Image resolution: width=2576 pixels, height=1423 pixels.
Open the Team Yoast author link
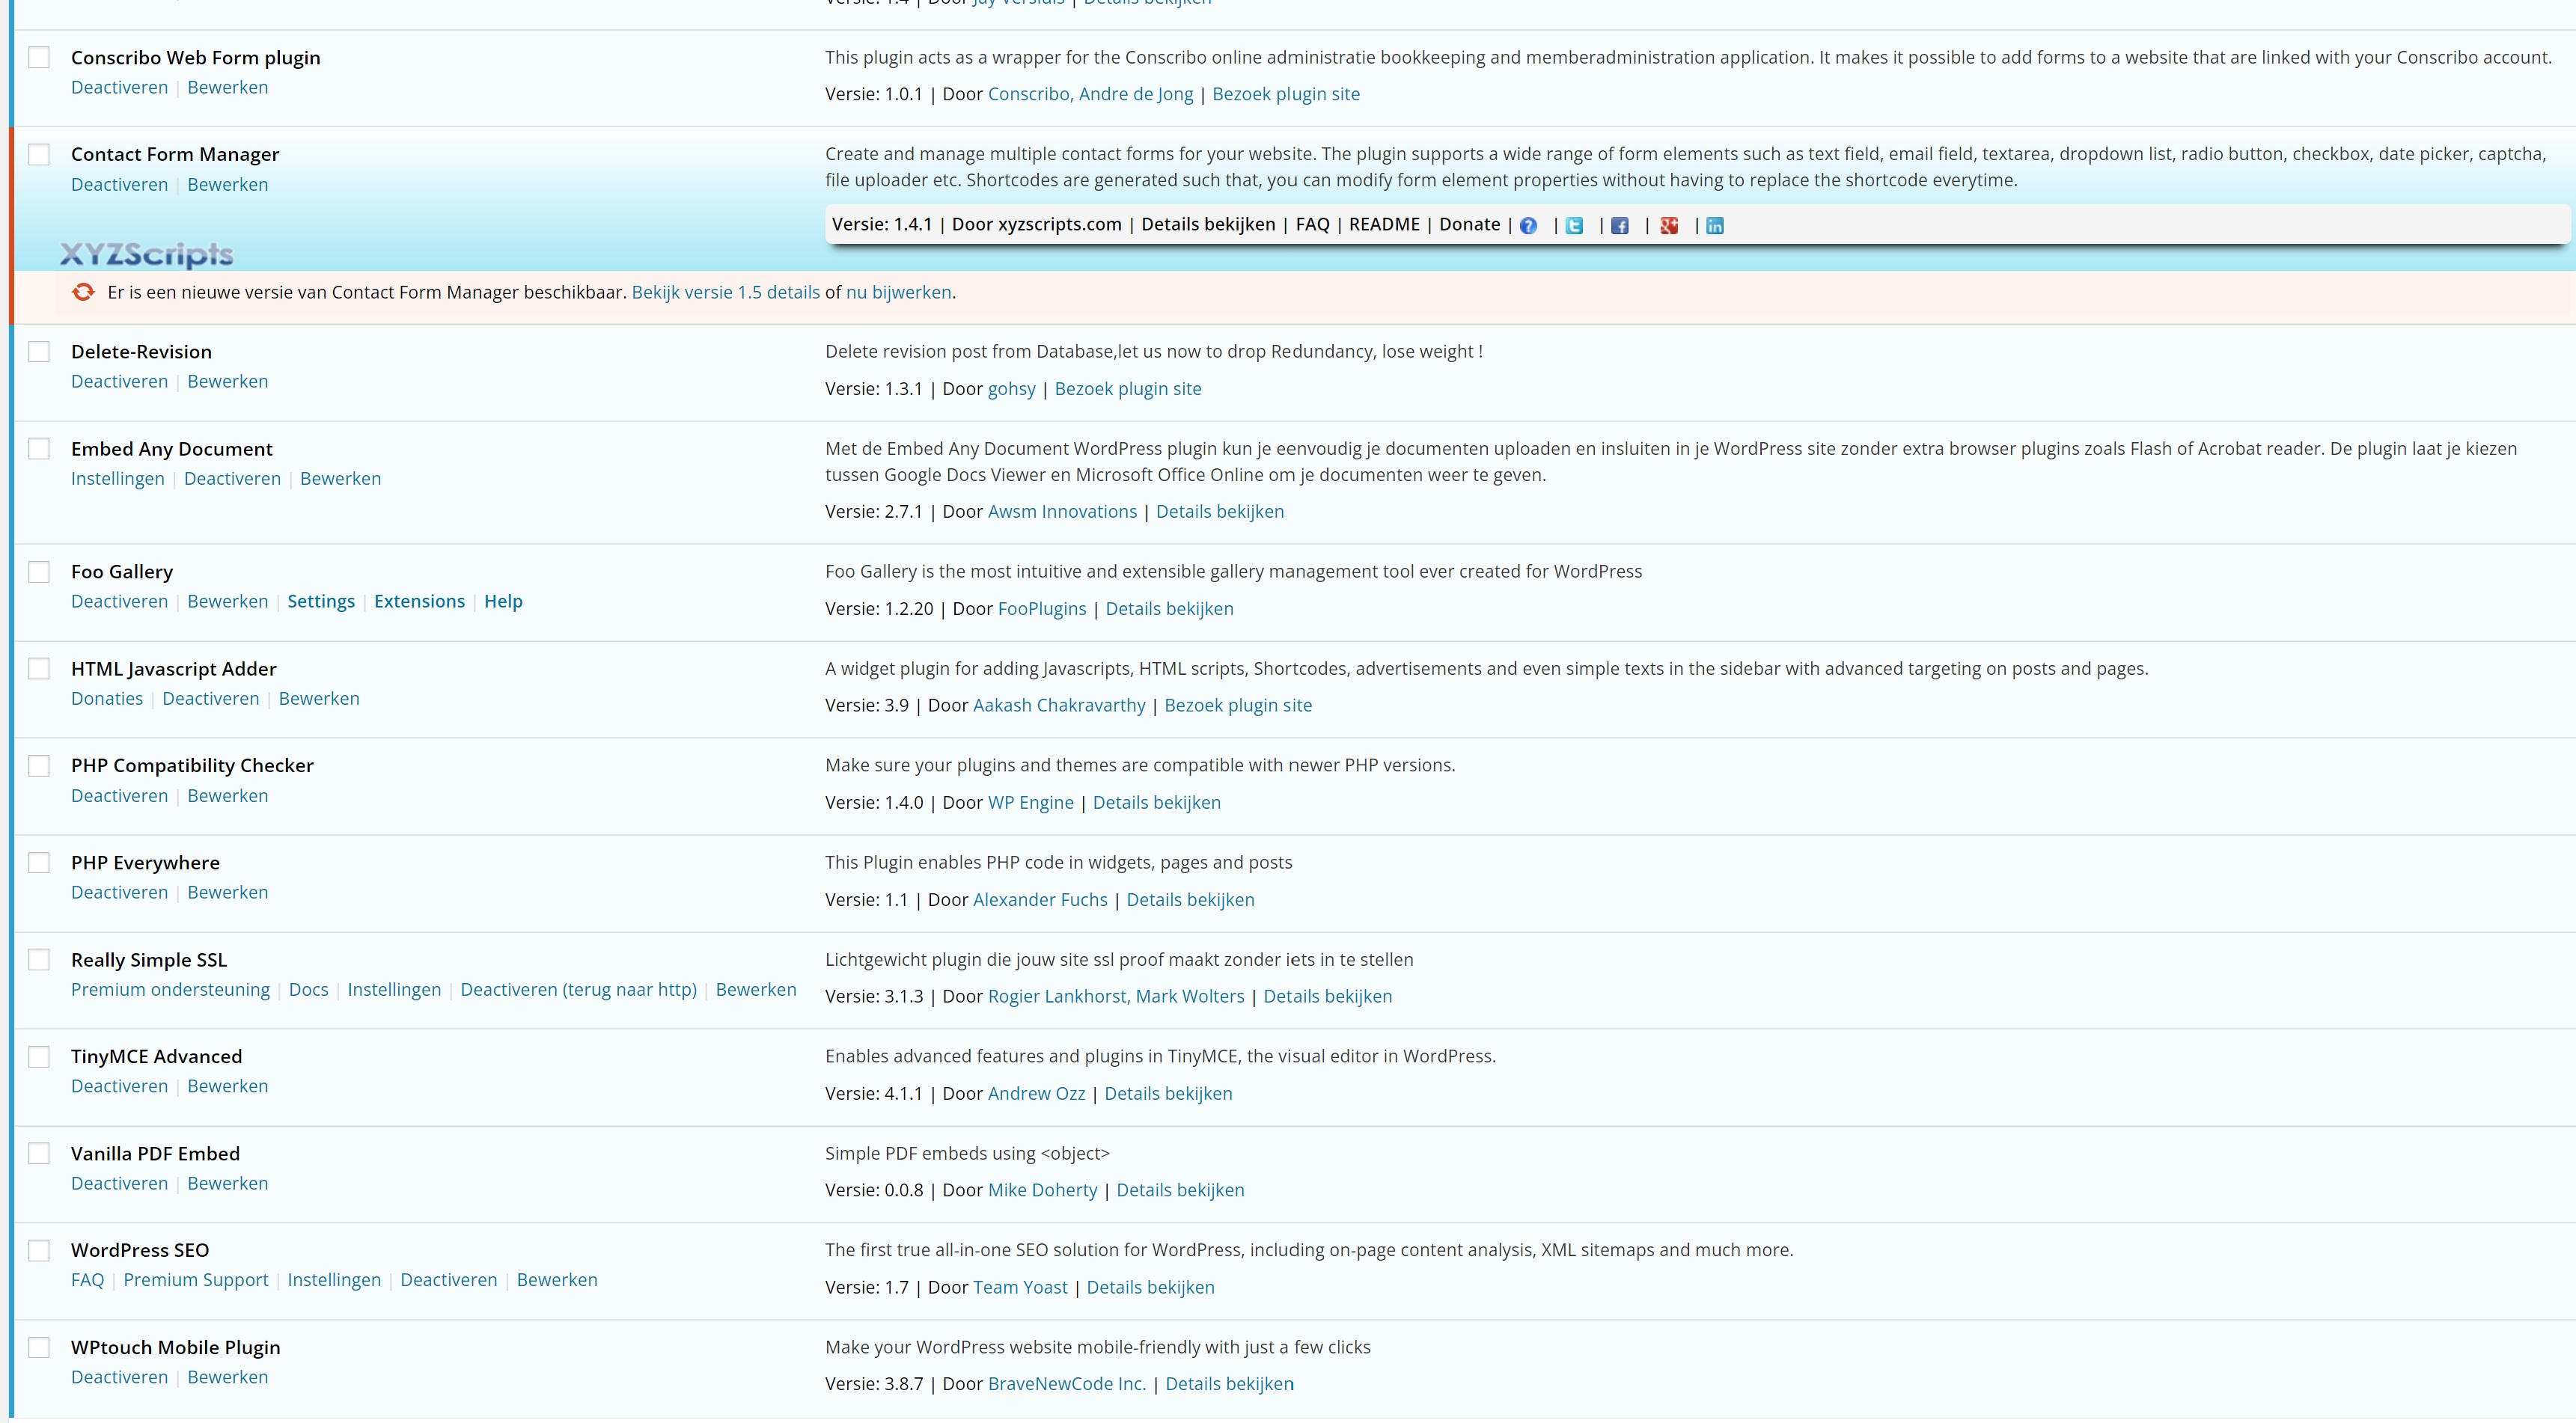1020,1288
